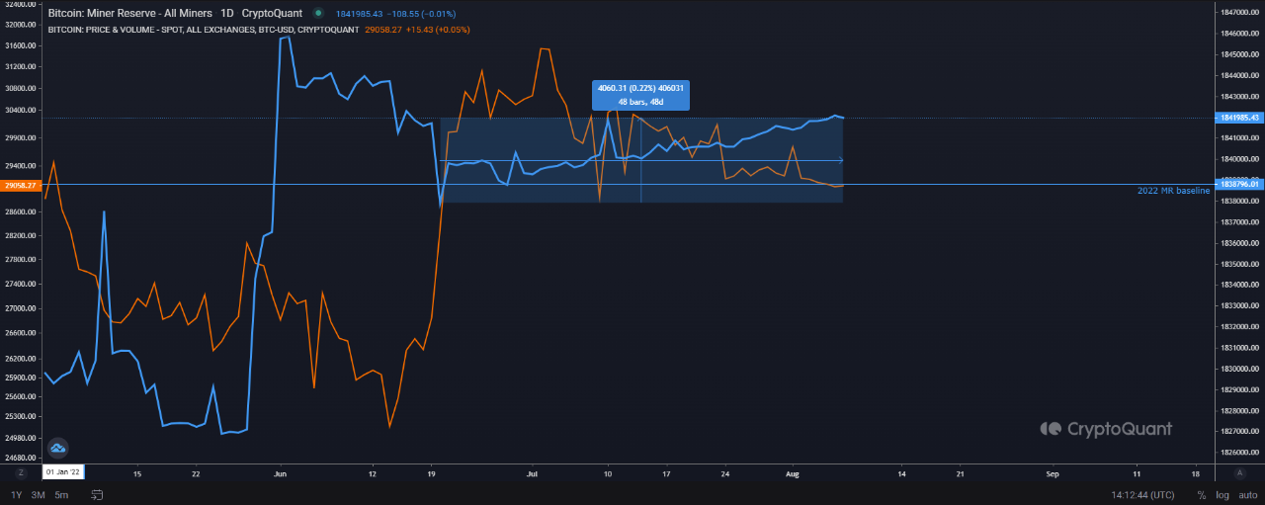Click the 29058.27 orange legend value
The height and width of the screenshot is (505, 1265).
[383, 30]
